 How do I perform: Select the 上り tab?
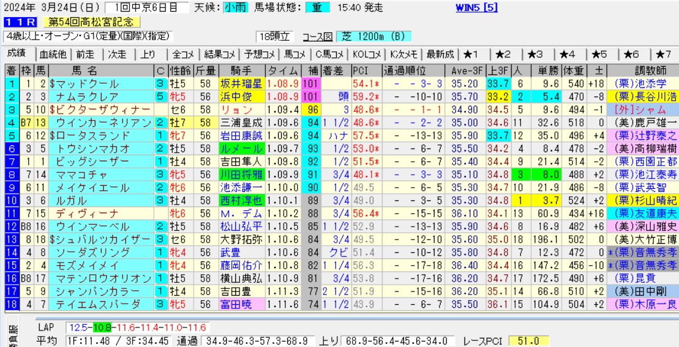coord(148,54)
